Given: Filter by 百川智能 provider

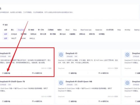Looking at the screenshot, I should pos(31,30).
